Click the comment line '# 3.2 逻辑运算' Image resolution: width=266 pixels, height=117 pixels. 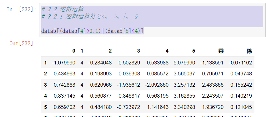coord(62,9)
